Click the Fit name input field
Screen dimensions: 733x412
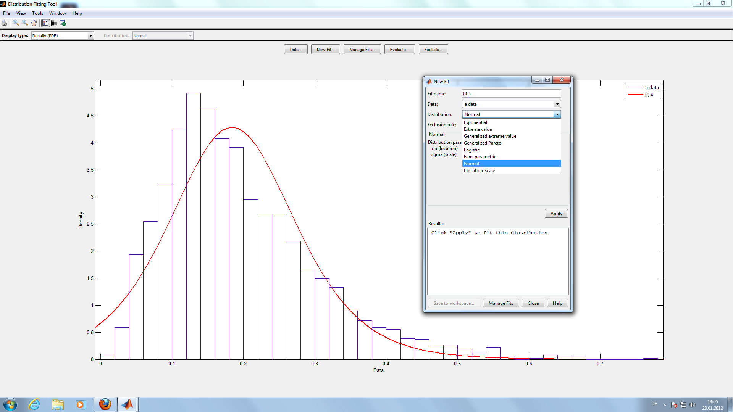[x=511, y=94]
